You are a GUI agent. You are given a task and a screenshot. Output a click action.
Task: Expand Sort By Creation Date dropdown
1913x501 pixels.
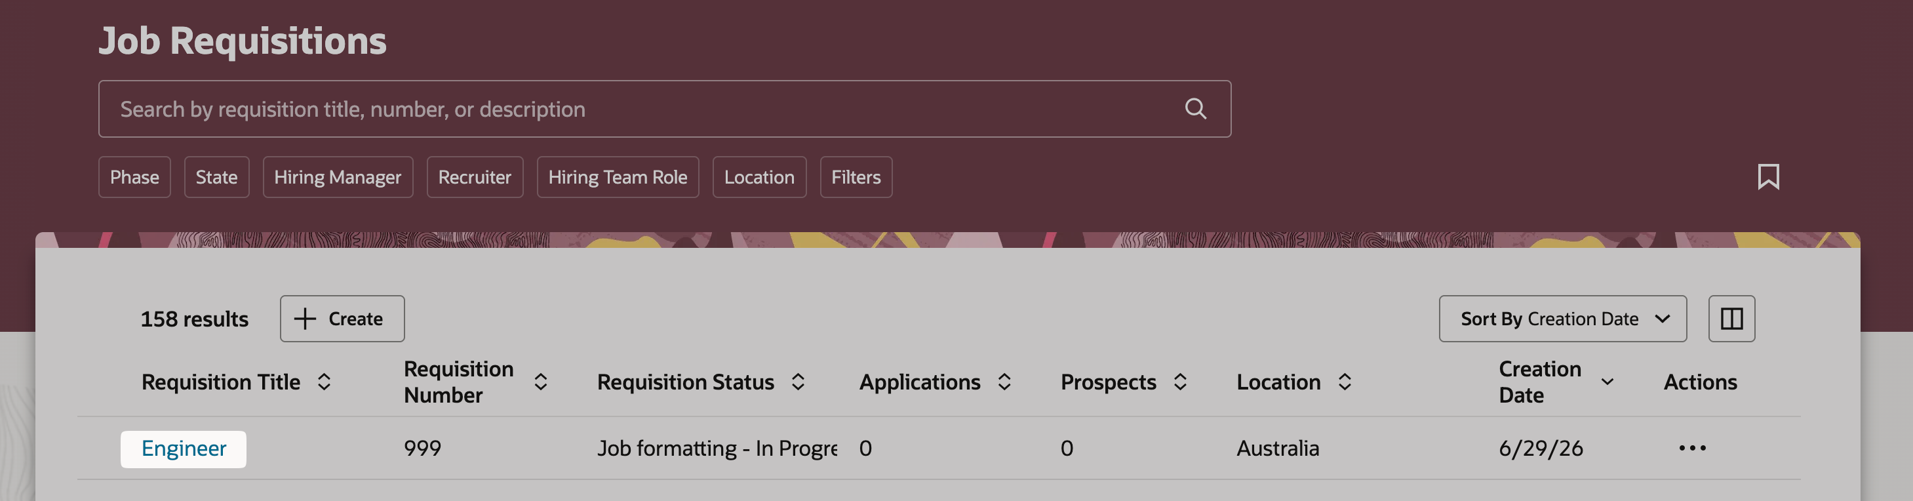point(1562,319)
